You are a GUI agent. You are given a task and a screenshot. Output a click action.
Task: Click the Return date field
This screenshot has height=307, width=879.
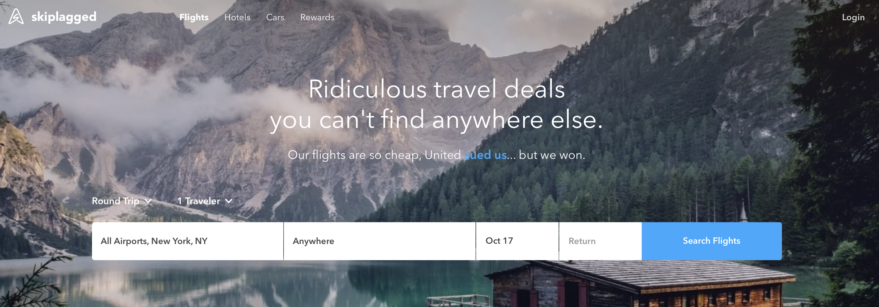pyautogui.click(x=600, y=241)
